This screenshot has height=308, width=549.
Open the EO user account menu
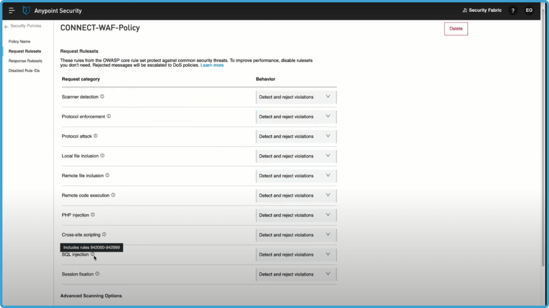[x=529, y=10]
